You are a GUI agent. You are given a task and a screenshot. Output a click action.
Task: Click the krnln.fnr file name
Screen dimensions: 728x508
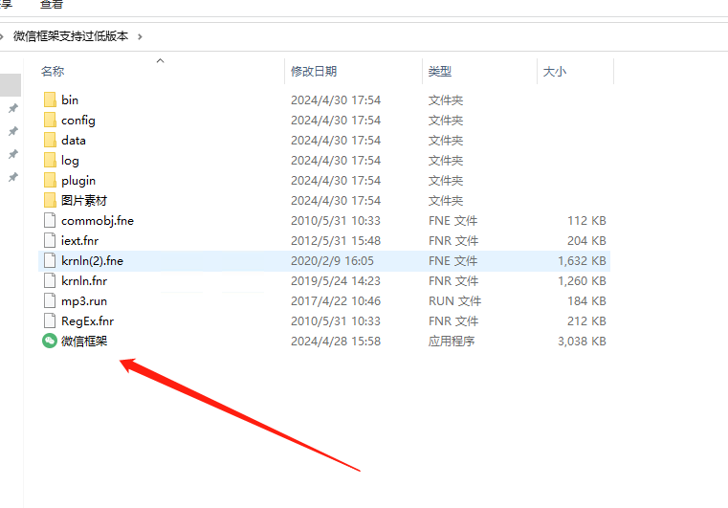coord(84,280)
